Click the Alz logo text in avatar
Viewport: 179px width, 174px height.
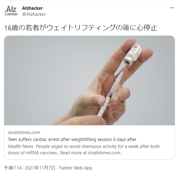[x=11, y=9]
